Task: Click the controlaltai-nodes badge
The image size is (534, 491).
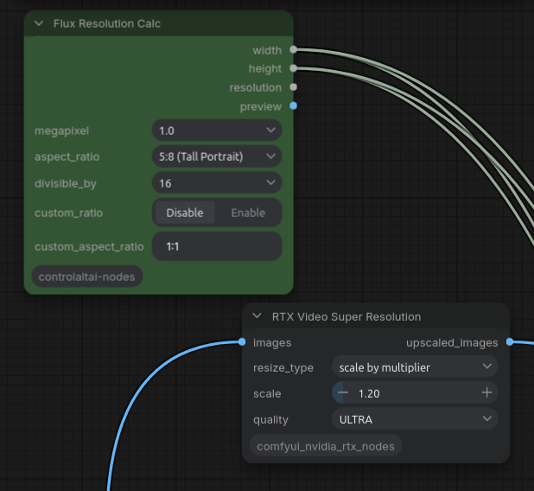Action: (x=87, y=277)
